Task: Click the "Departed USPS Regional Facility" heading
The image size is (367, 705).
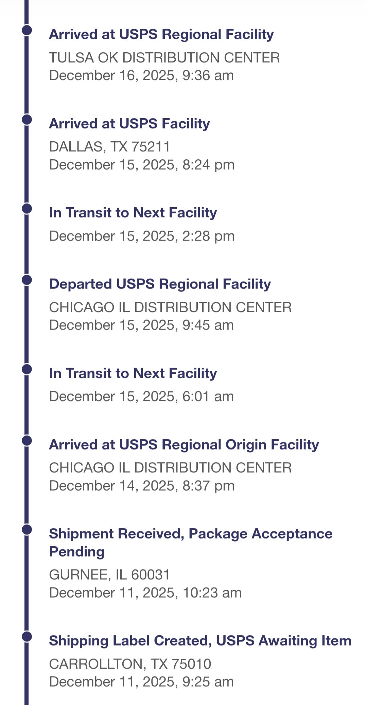Action: [x=160, y=284]
